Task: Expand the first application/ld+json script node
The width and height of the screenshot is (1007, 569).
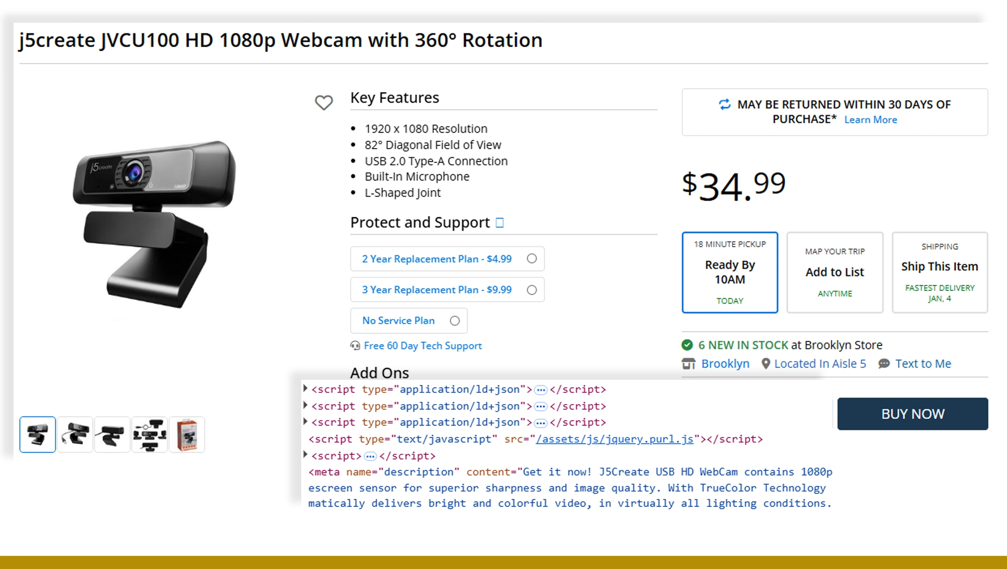Action: coord(305,388)
